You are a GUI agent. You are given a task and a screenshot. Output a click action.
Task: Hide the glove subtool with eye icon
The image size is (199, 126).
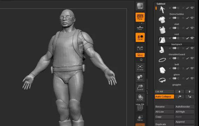coord(192,68)
